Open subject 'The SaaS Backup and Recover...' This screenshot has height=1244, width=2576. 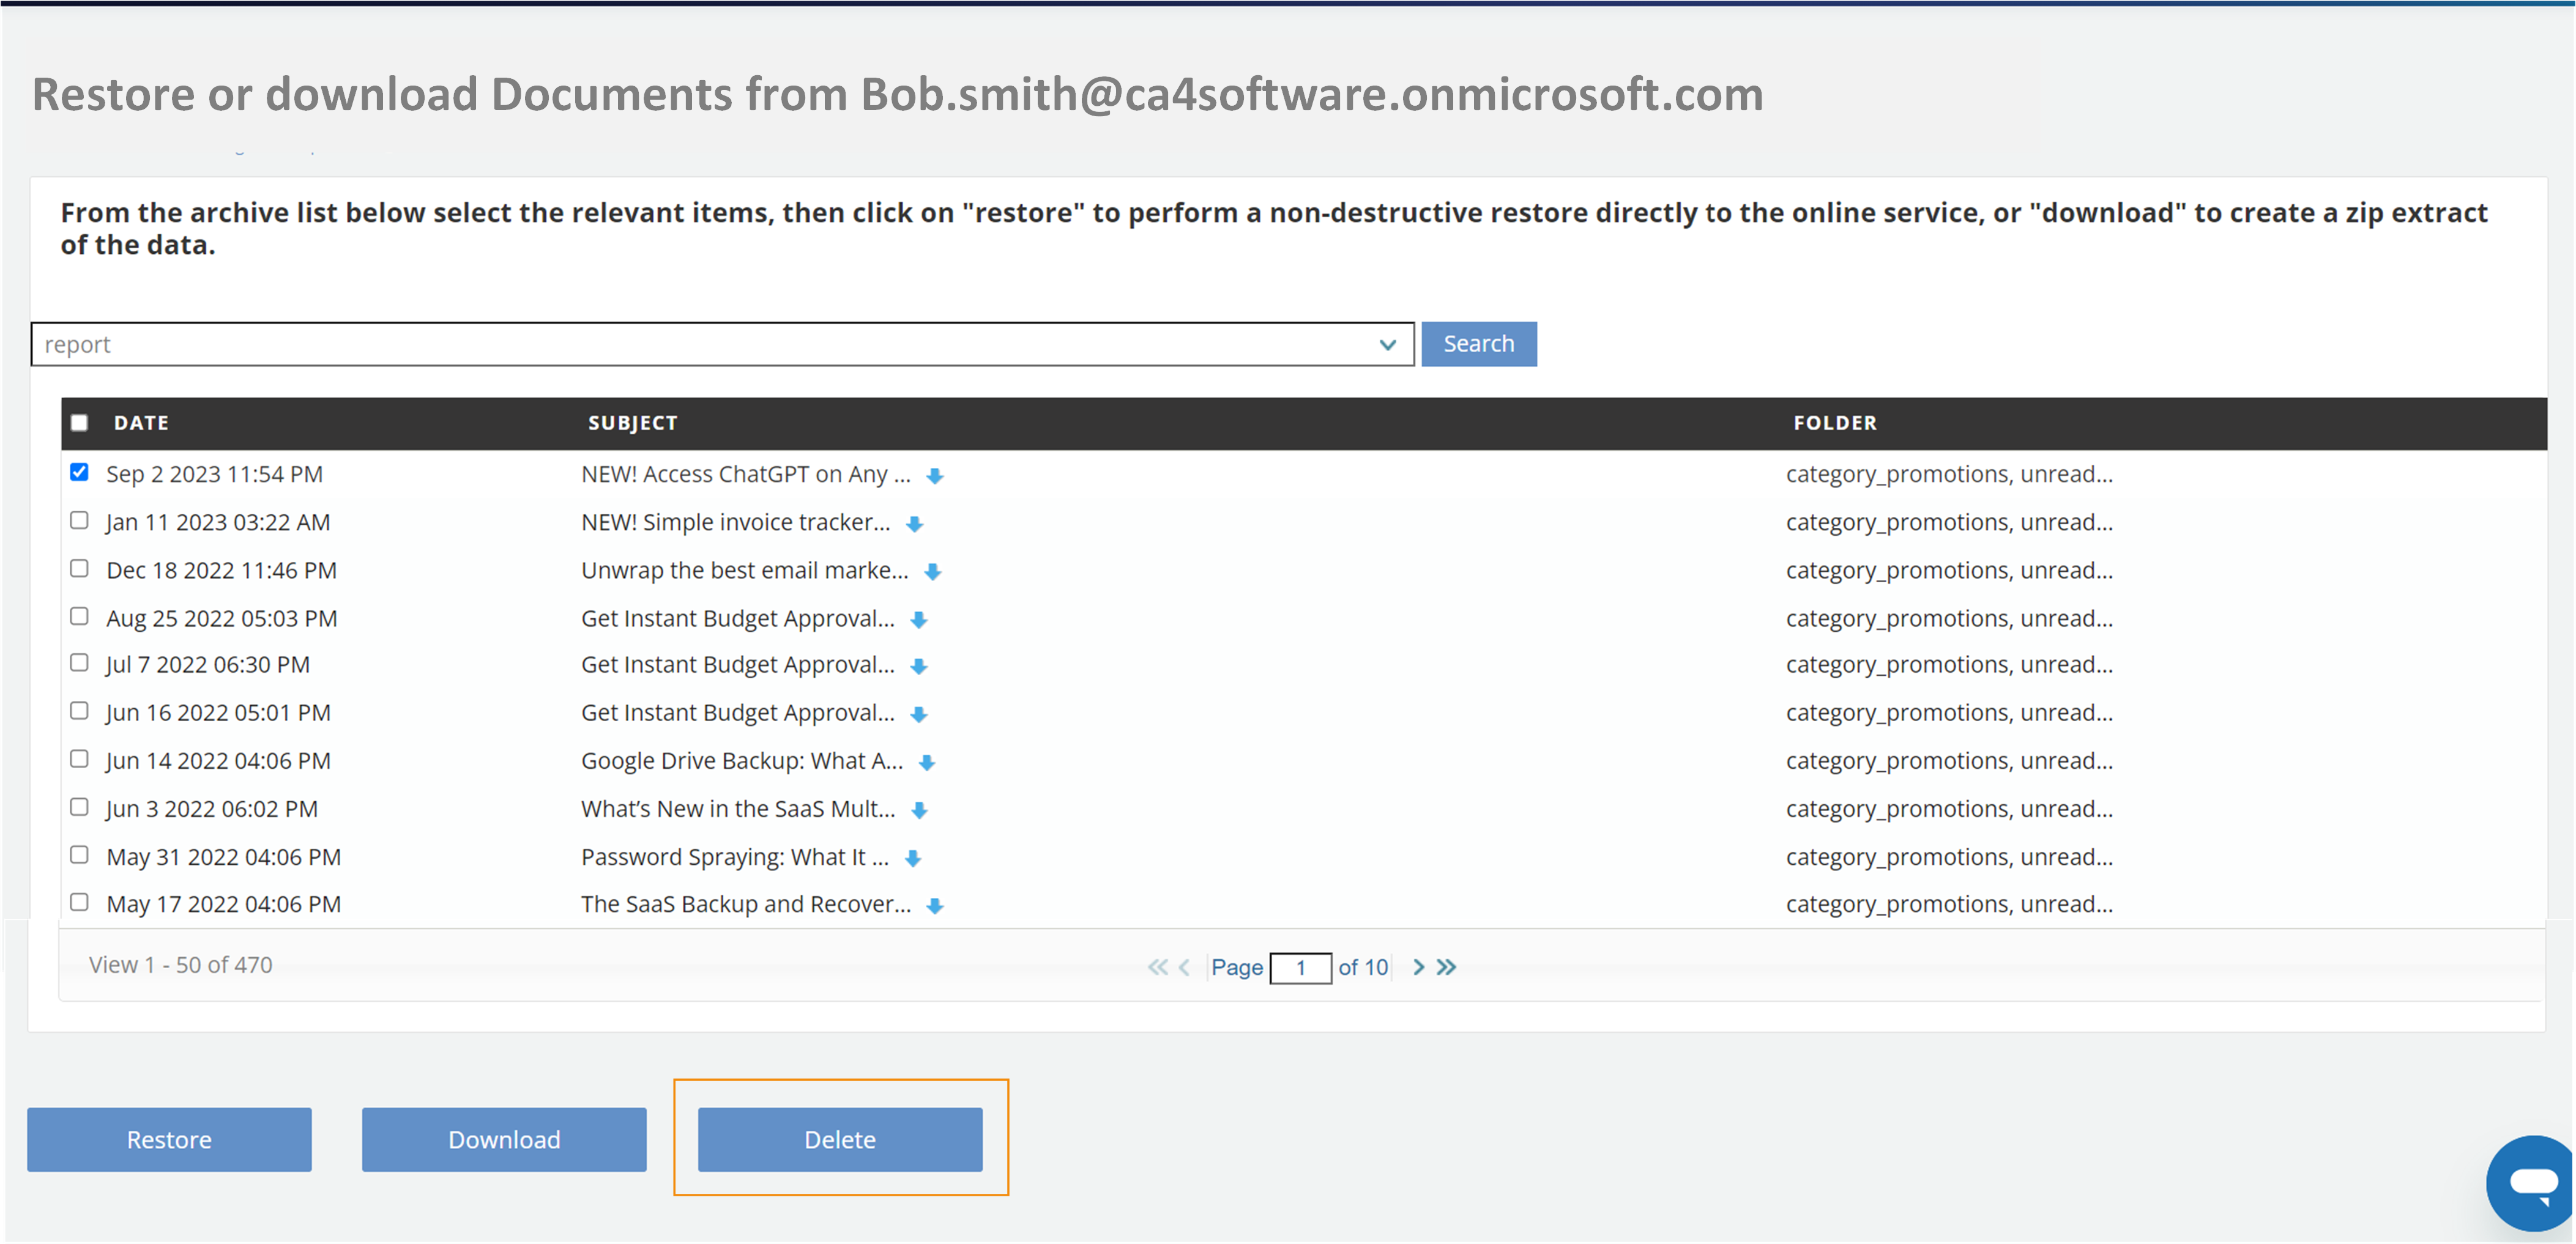(x=746, y=903)
